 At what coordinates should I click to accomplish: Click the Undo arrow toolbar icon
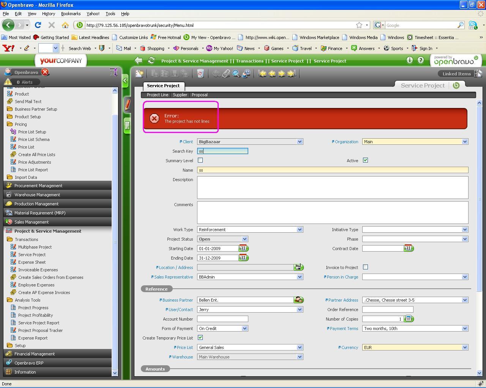[x=216, y=74]
